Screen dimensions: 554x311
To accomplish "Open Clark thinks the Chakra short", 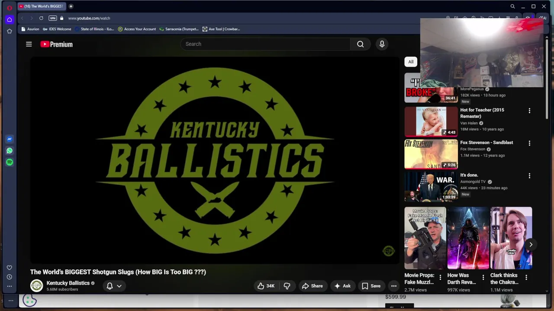I will coord(511,238).
